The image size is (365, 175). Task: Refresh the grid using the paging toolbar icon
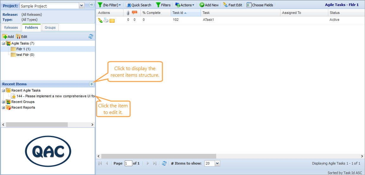point(164,163)
